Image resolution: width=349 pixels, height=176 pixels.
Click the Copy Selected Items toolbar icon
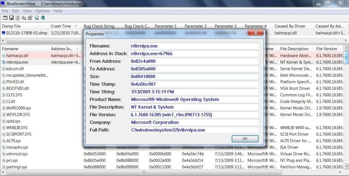(x=24, y=18)
